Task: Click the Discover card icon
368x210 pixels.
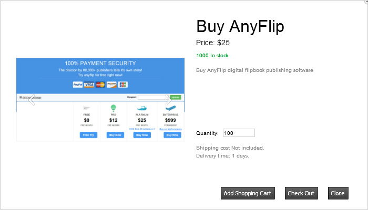Action: coord(111,85)
